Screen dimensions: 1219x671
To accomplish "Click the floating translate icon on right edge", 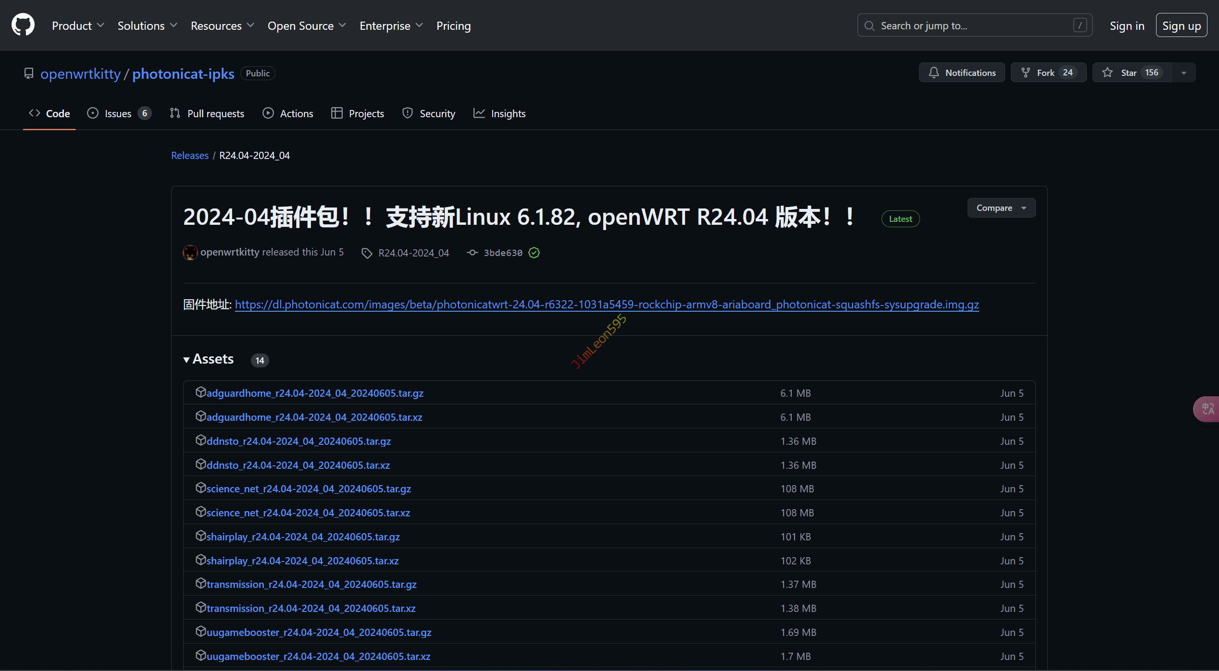I will (x=1207, y=409).
